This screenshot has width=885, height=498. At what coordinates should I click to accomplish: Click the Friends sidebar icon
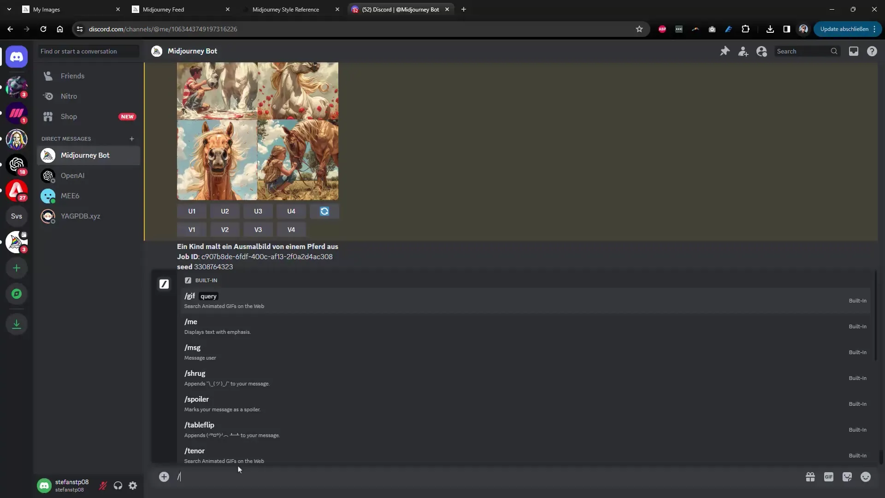[48, 76]
